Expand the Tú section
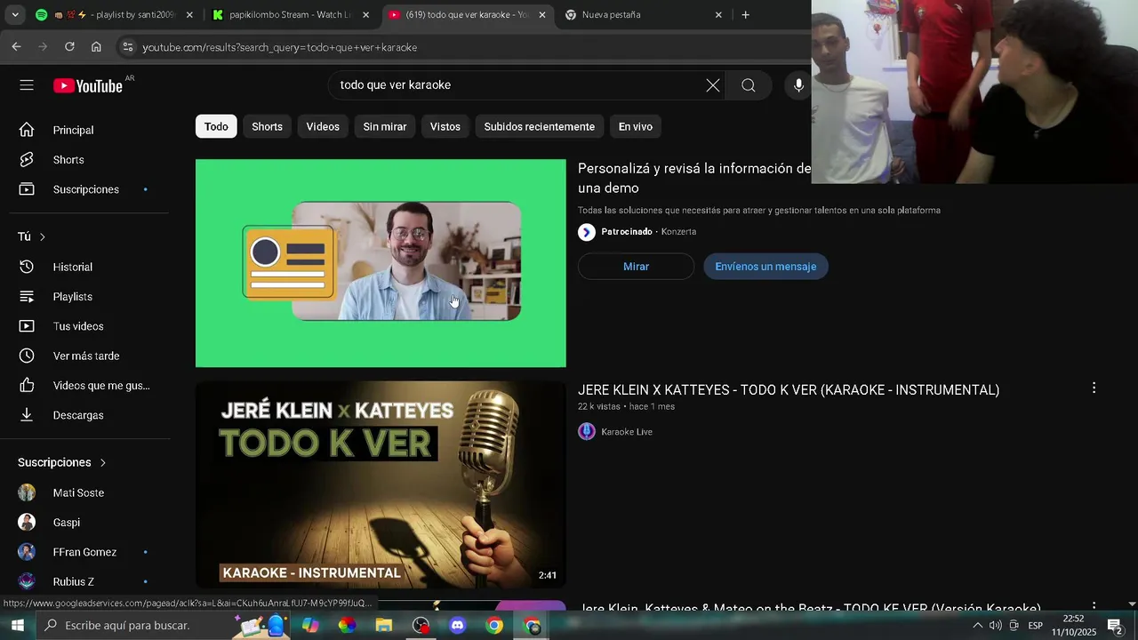 tap(32, 236)
